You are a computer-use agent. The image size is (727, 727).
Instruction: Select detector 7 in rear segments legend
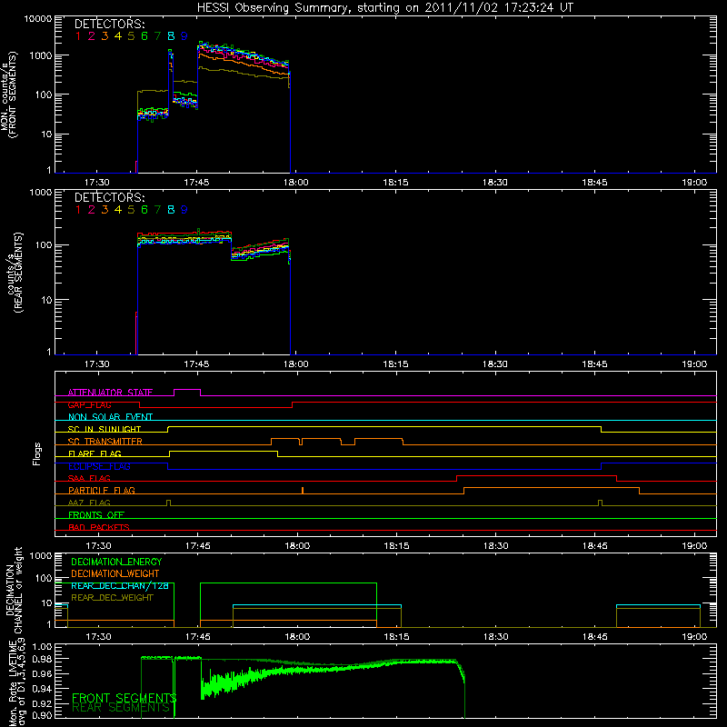point(157,210)
